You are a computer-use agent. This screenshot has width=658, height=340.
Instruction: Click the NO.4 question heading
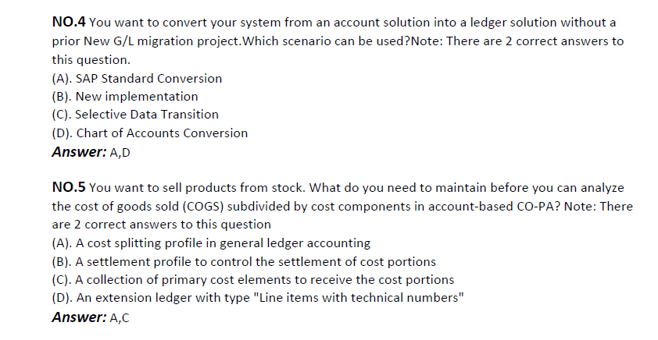click(69, 22)
